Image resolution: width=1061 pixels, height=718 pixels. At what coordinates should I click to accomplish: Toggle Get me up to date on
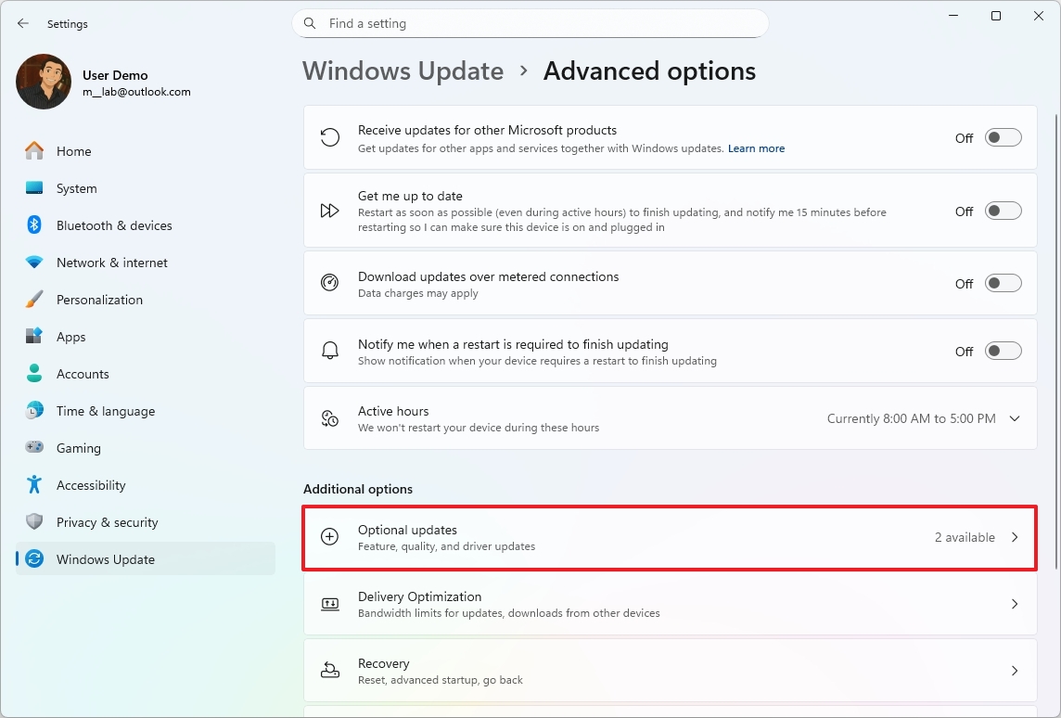[x=1003, y=211]
